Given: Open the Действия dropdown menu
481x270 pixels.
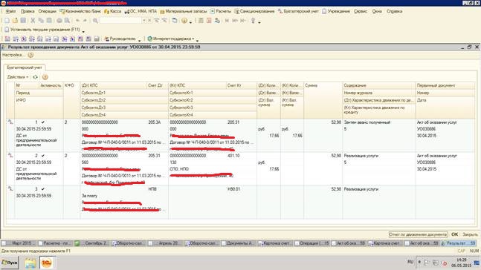Looking at the screenshot, I should point(18,77).
